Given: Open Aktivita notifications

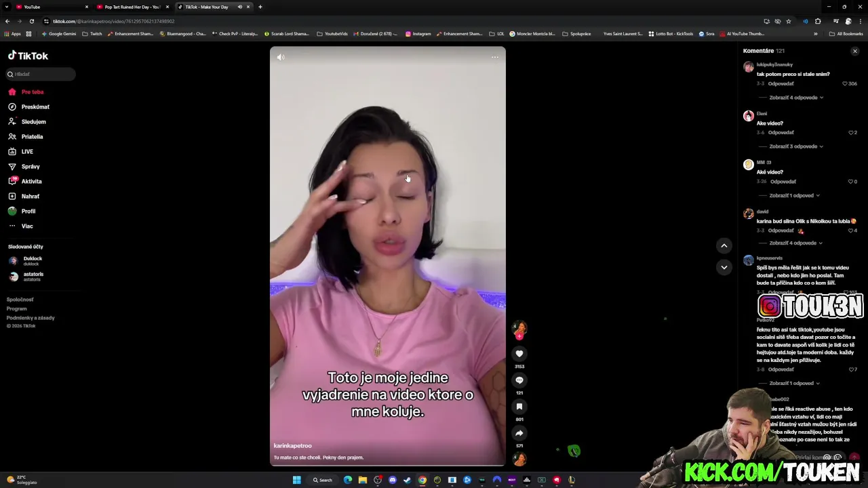Looking at the screenshot, I should (x=31, y=181).
